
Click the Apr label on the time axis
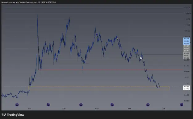(64, 109)
